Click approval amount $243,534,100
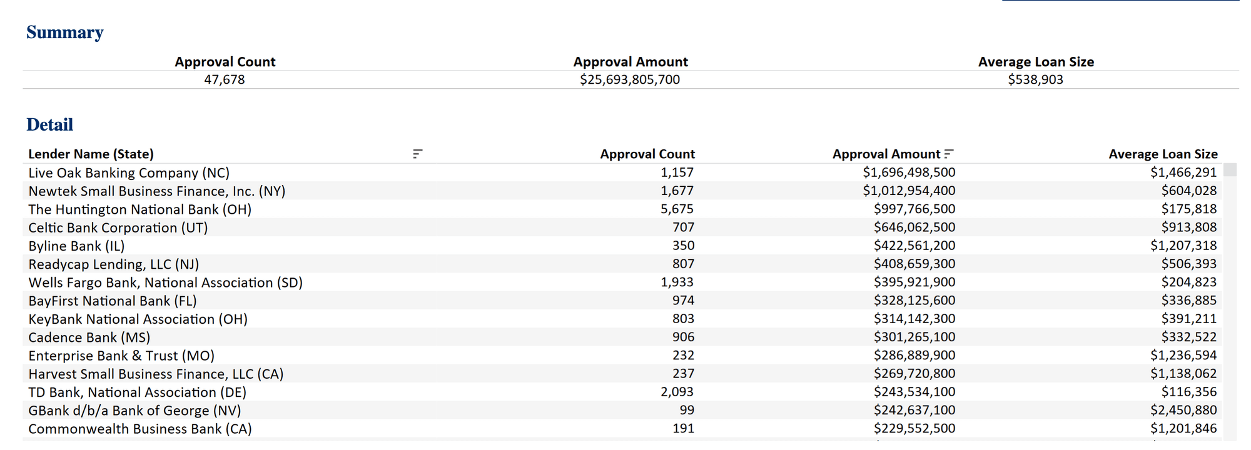 click(914, 392)
